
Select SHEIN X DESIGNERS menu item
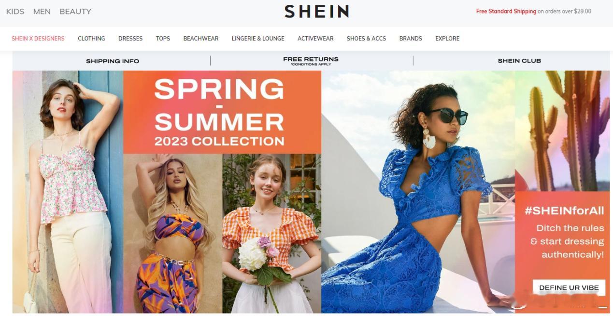[x=38, y=39]
